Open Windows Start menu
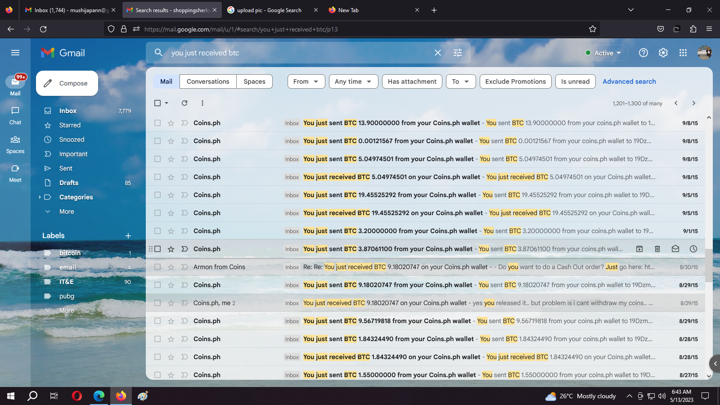The width and height of the screenshot is (720, 405). click(11, 396)
